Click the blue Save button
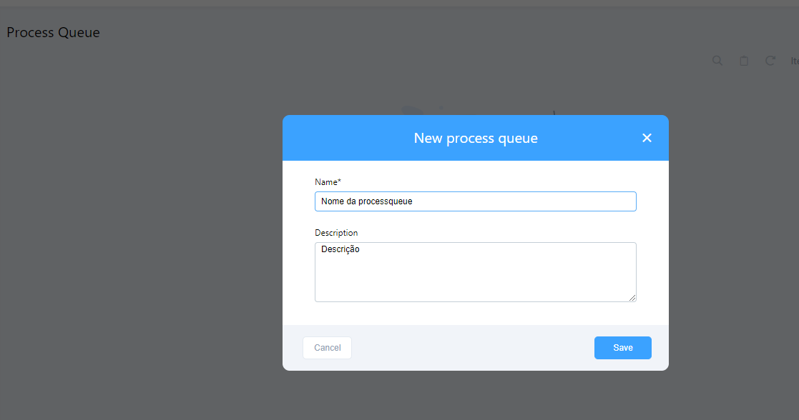Viewport: 799px width, 420px height. (x=622, y=348)
